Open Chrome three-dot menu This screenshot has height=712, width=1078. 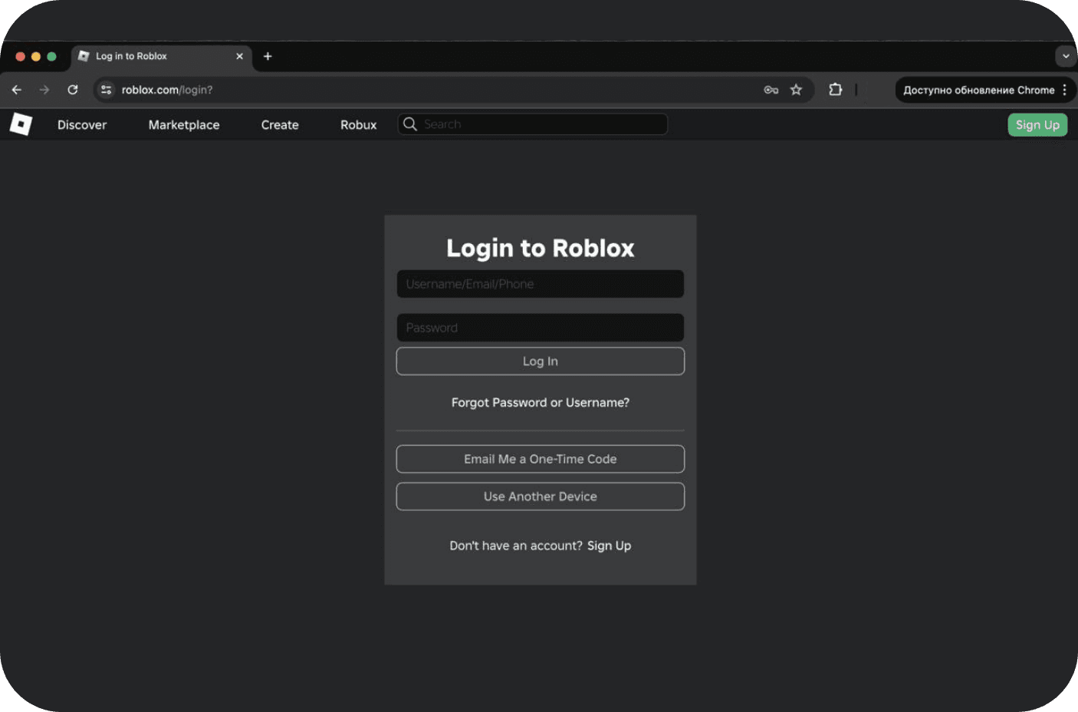click(1064, 90)
